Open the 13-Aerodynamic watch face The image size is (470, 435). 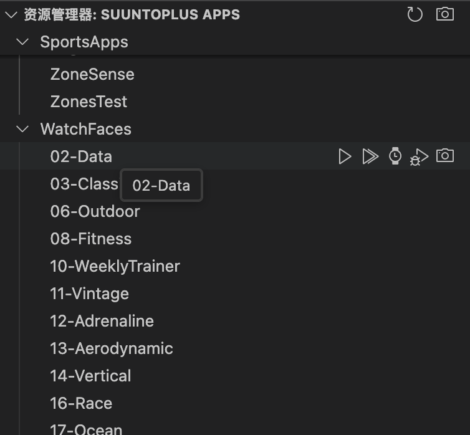112,348
